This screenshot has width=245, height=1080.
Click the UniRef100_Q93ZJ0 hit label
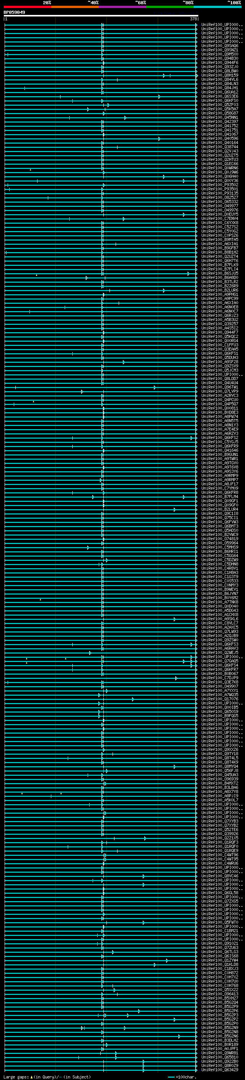219,67
